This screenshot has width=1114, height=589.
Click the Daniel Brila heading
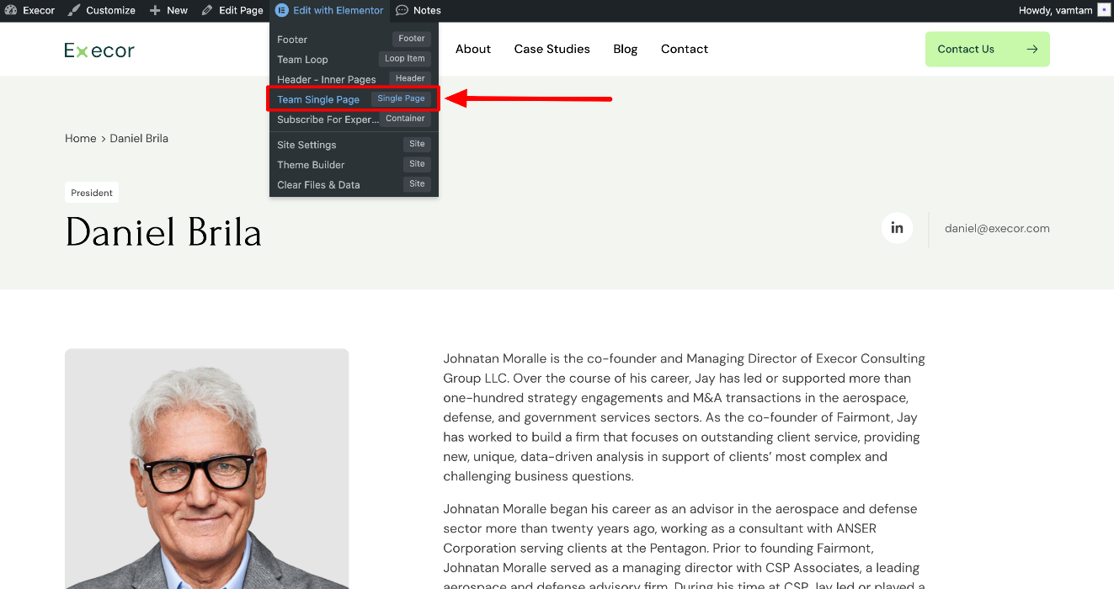[163, 233]
